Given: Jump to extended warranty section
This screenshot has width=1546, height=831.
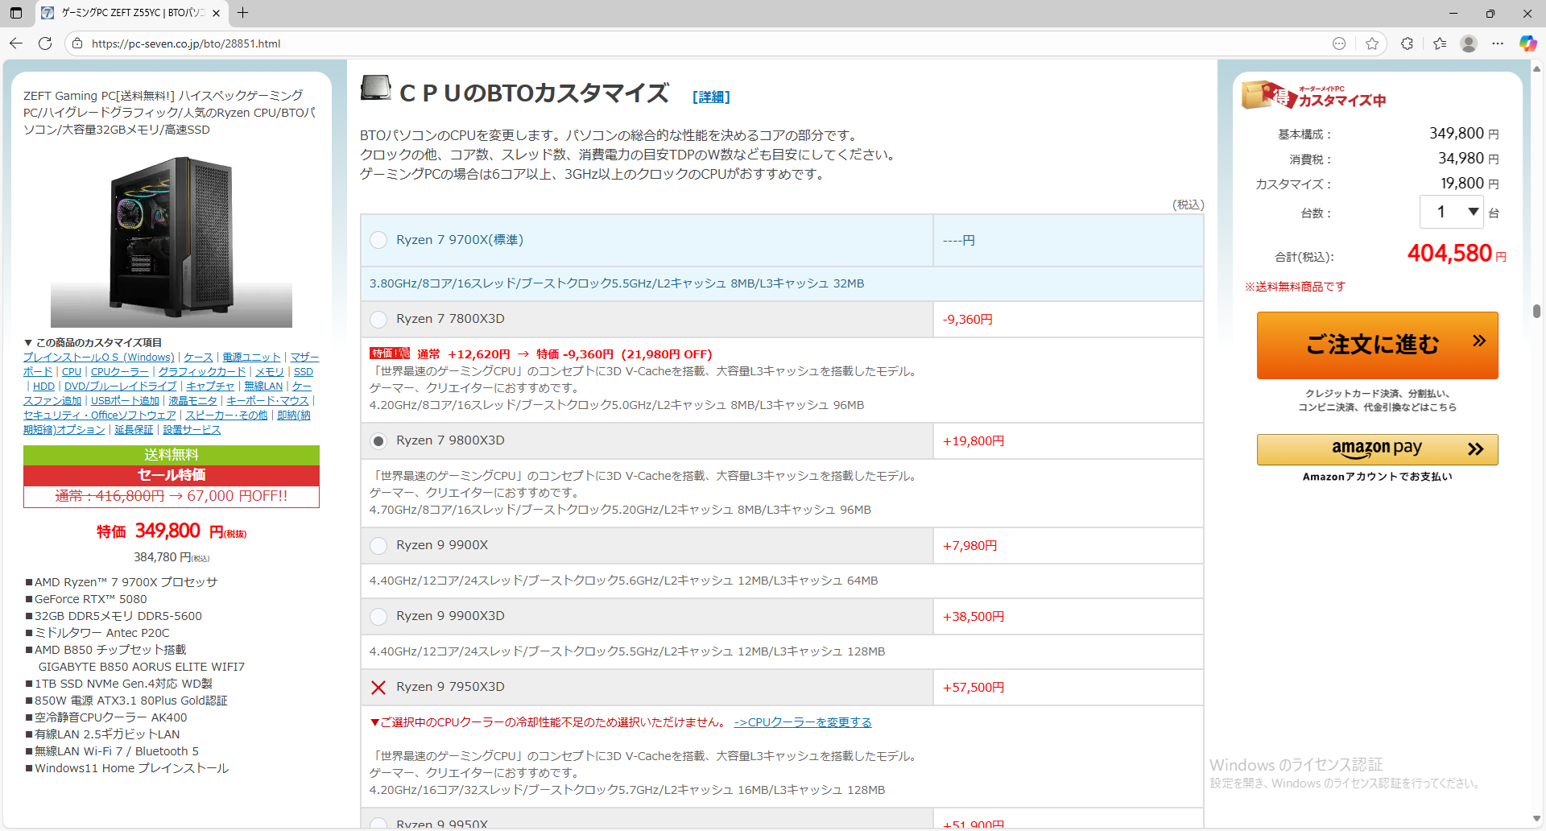Looking at the screenshot, I should click(134, 429).
